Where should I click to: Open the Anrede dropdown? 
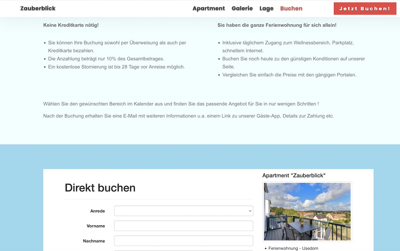coord(183,211)
